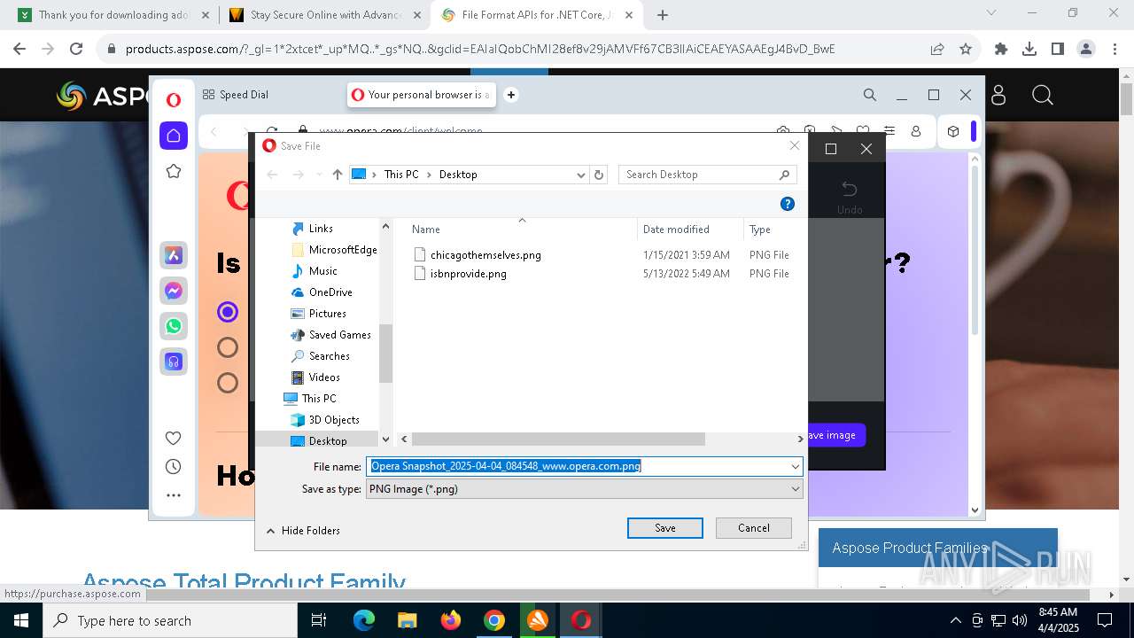The image size is (1134, 638).
Task: Select file isbnprovide.png
Action: 468,274
